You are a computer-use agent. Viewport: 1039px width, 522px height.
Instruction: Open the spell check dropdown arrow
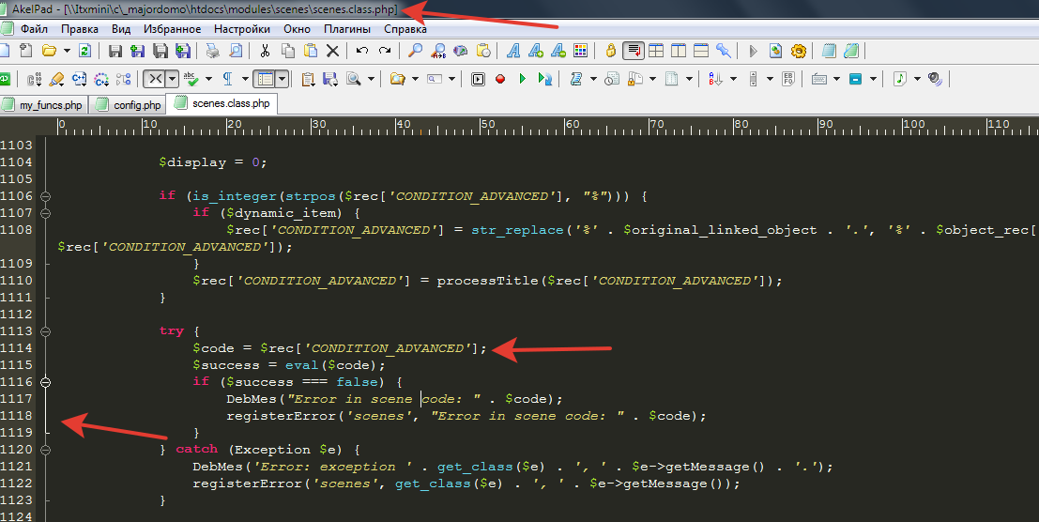208,79
